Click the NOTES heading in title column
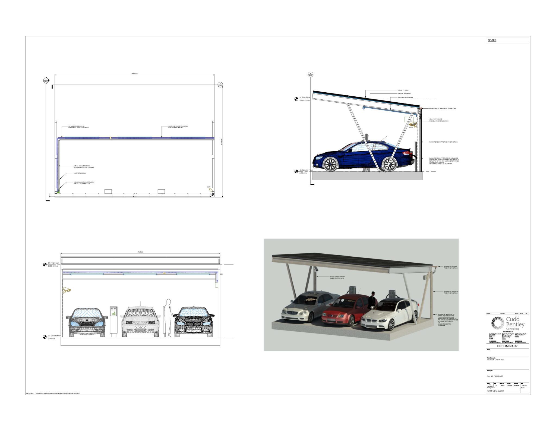556x431 pixels. [492, 40]
